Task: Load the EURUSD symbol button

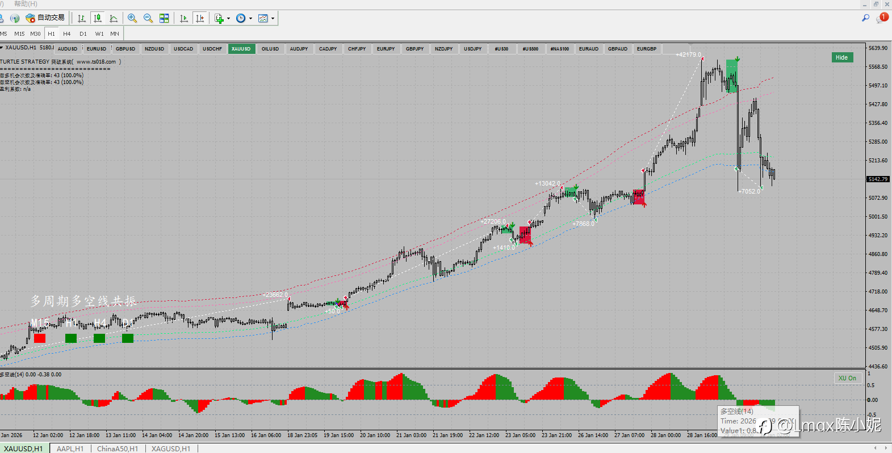Action: click(x=97, y=49)
